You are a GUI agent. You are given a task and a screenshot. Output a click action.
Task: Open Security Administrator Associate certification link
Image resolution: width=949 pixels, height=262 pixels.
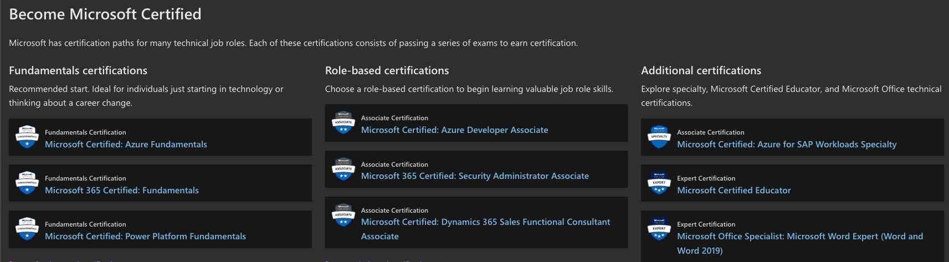click(x=475, y=176)
